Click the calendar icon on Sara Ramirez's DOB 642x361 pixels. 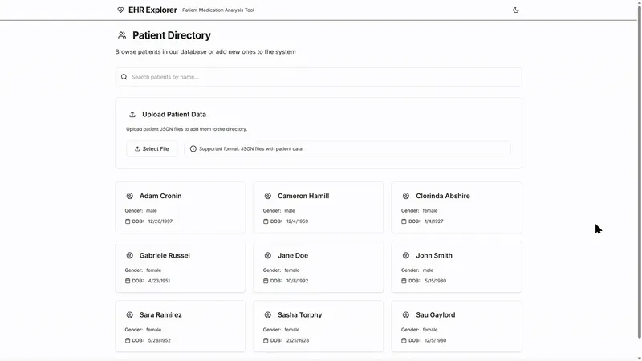point(128,340)
